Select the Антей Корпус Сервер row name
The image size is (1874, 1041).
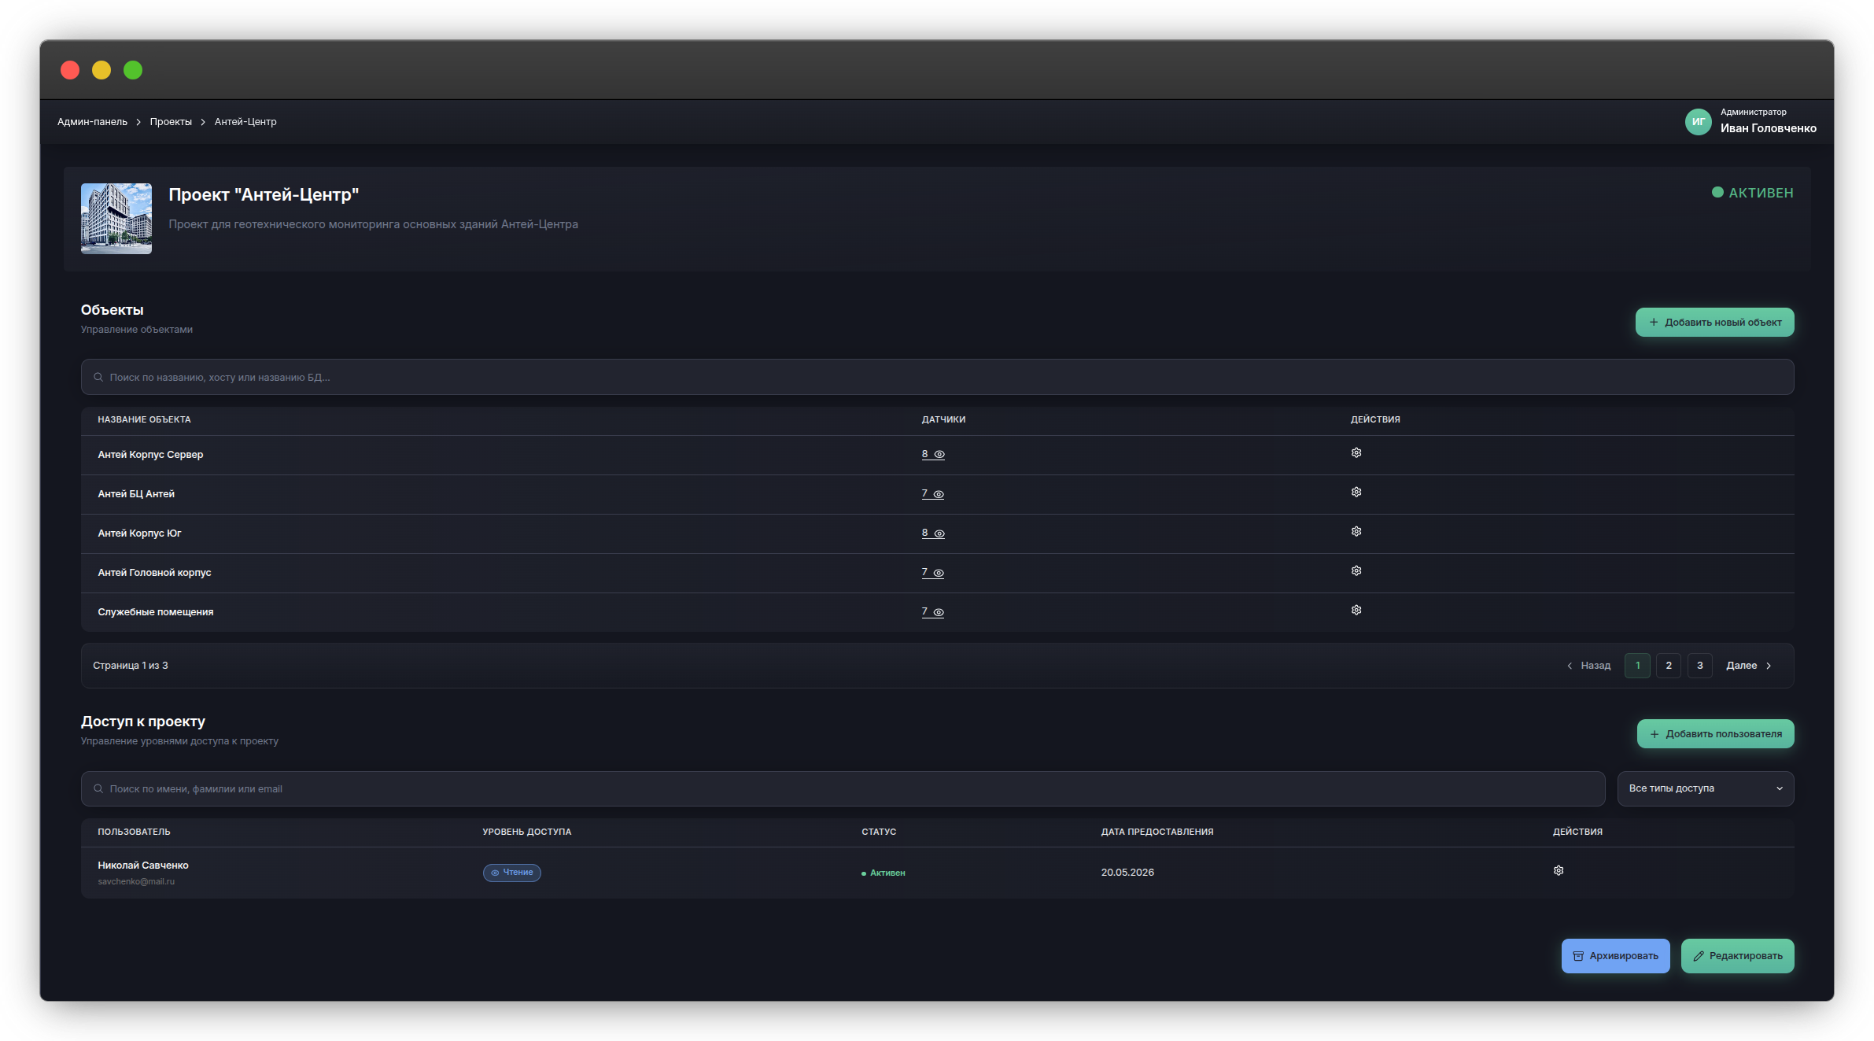pos(150,455)
